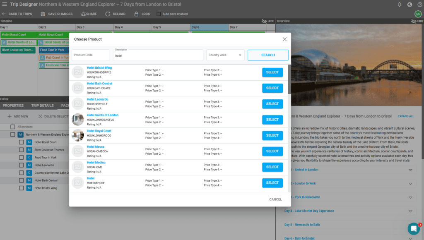Check the All products checkbox
The image size is (424, 240).
click(13, 127)
